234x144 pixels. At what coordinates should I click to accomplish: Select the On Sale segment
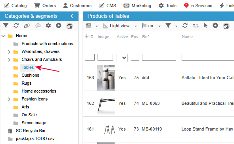tap(29, 115)
